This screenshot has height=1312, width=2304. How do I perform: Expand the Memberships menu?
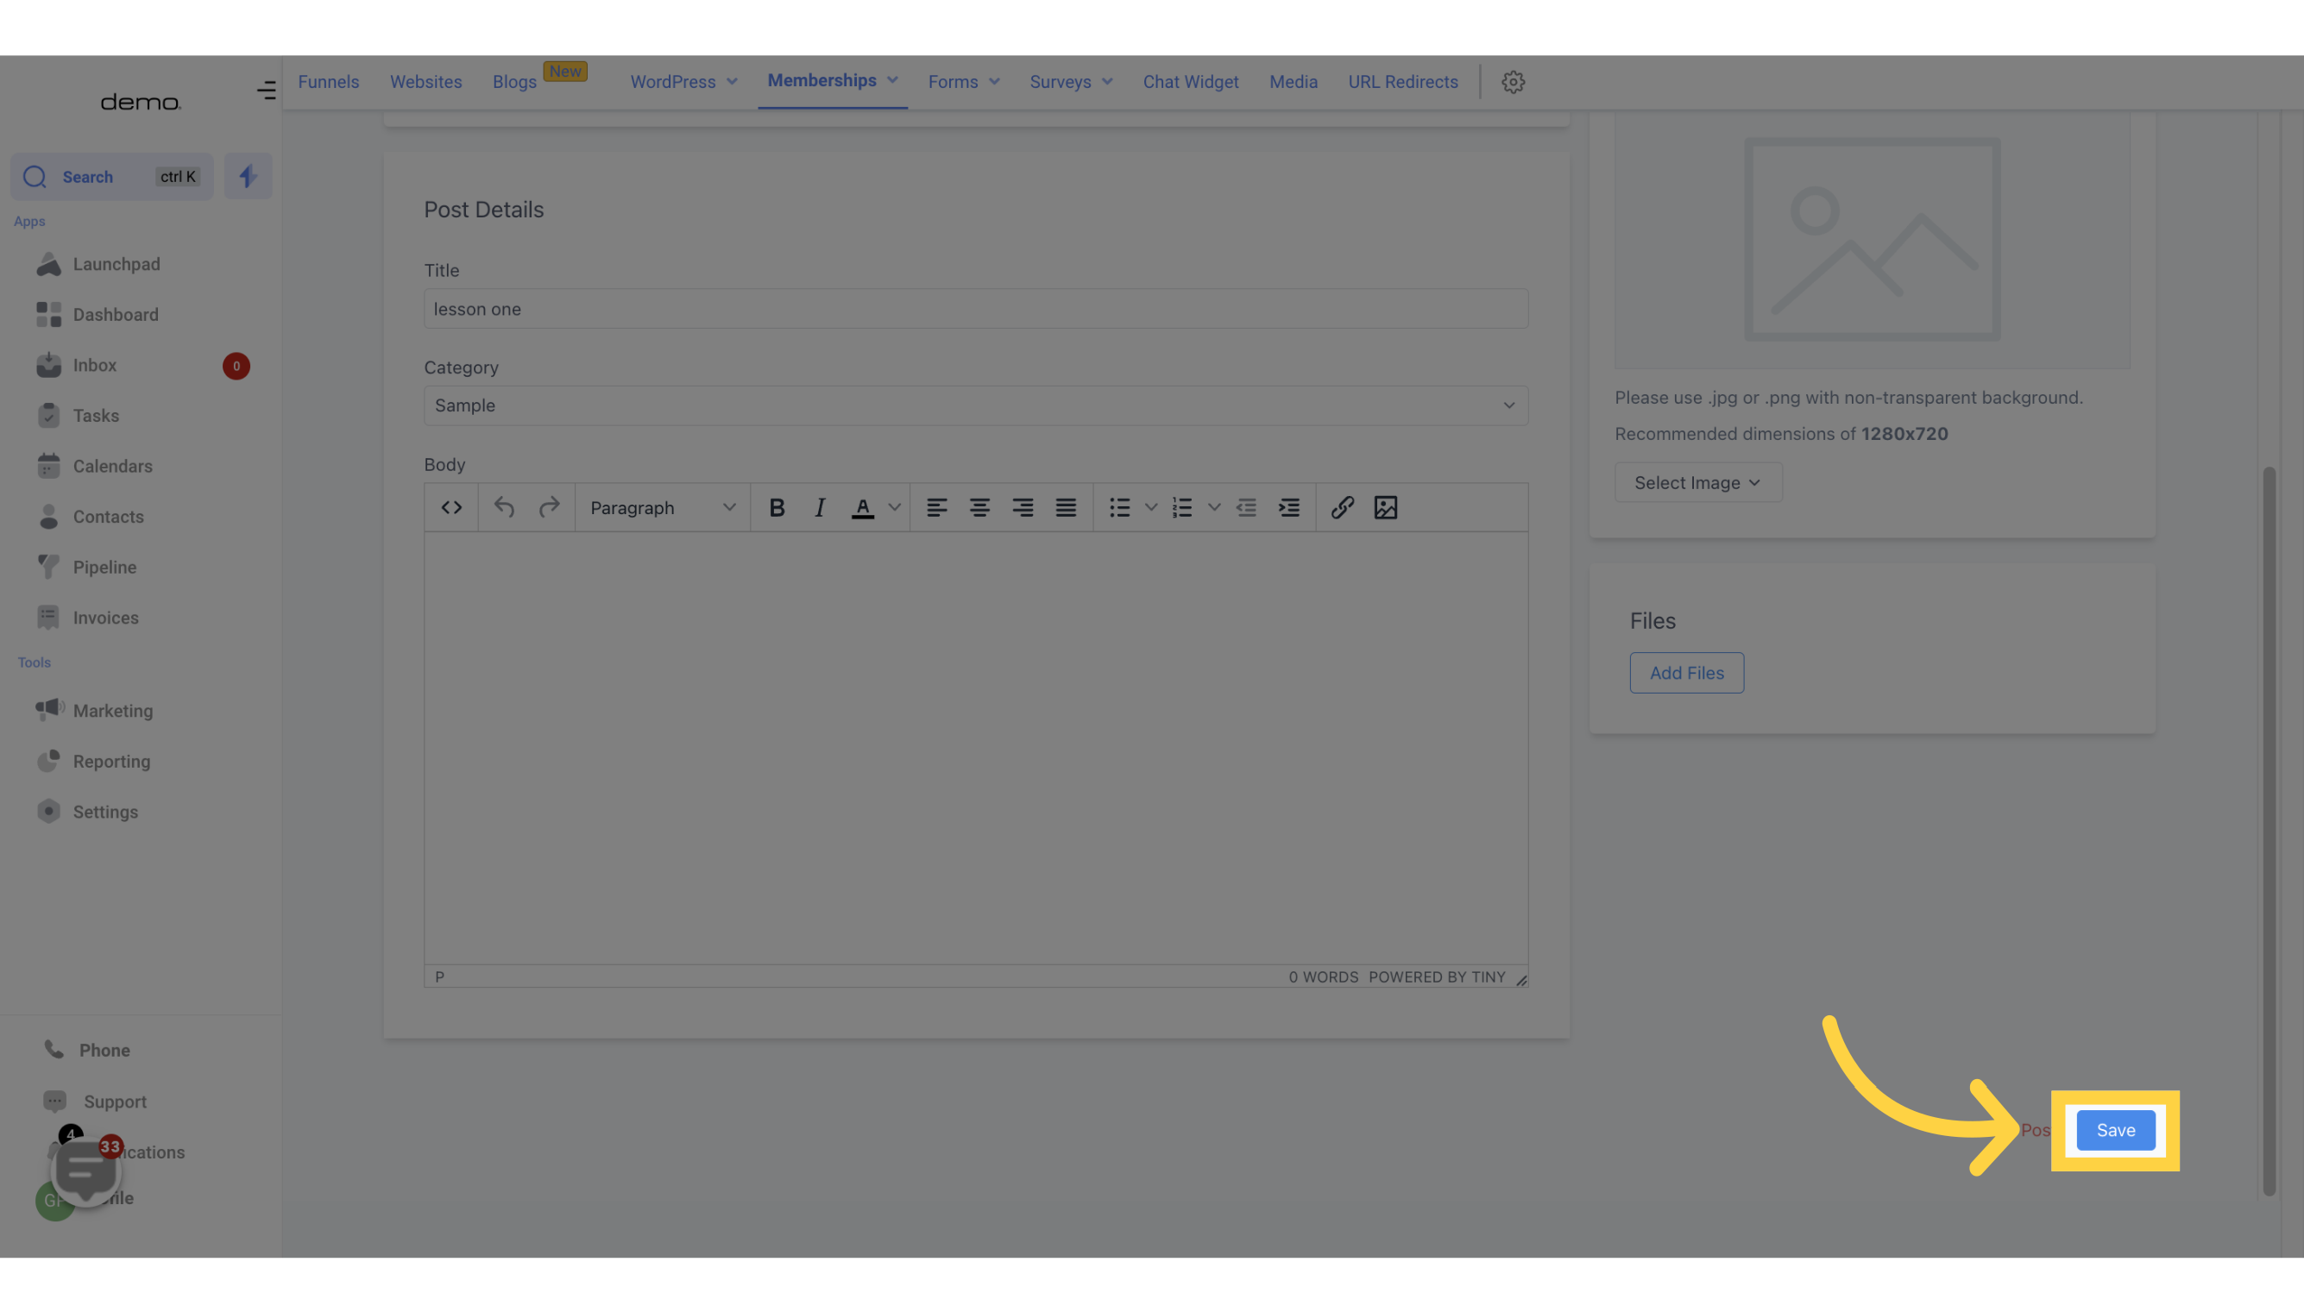833,80
